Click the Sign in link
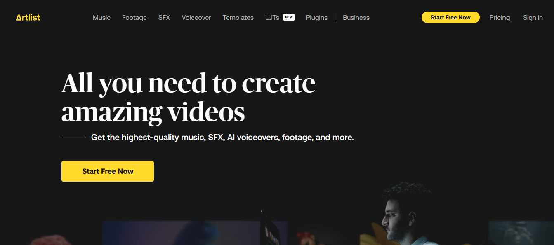554x245 pixels. [533, 18]
